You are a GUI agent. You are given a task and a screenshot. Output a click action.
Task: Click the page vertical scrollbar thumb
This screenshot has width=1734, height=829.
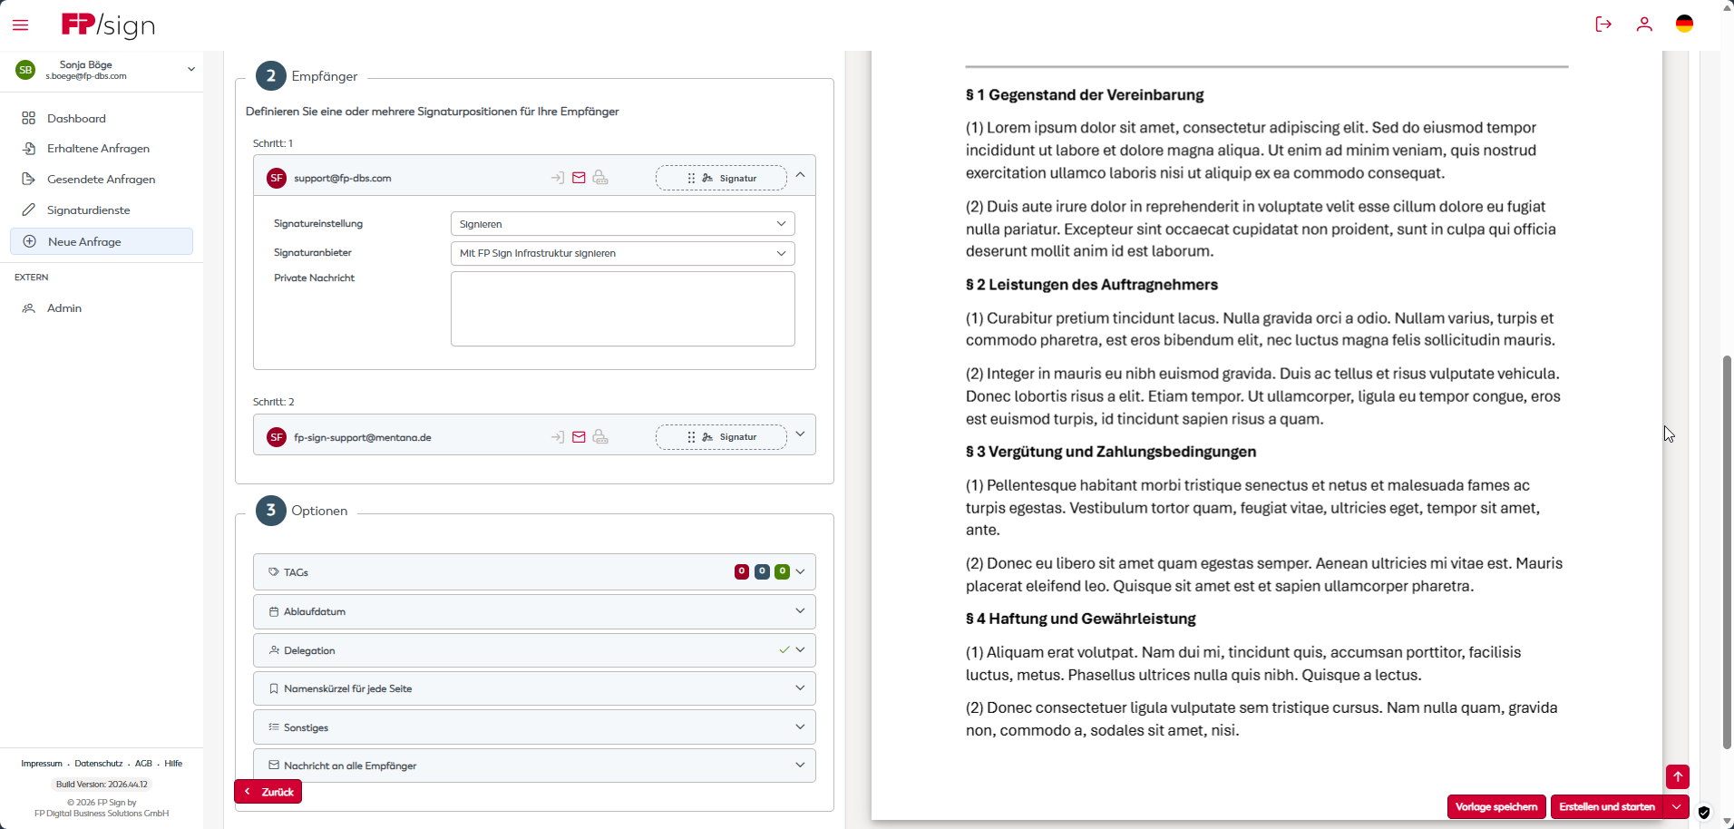point(1727,552)
